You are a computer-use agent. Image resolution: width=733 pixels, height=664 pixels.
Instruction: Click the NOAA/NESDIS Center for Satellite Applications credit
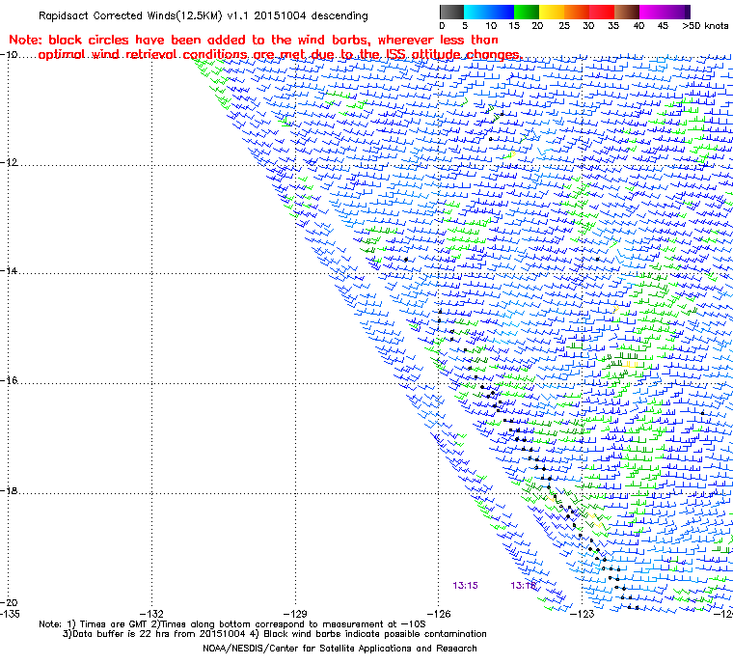339,649
